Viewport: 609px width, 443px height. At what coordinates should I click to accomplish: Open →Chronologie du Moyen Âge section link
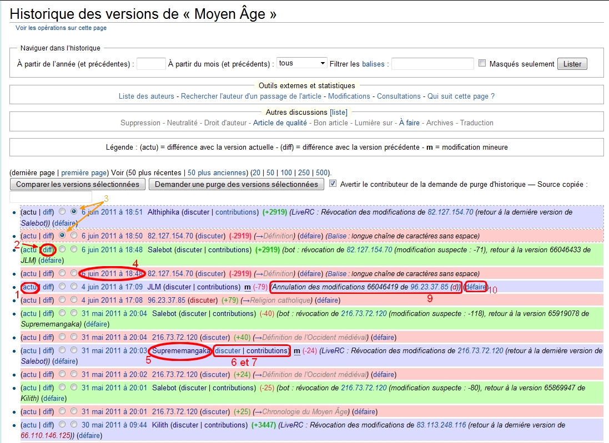tap(301, 412)
